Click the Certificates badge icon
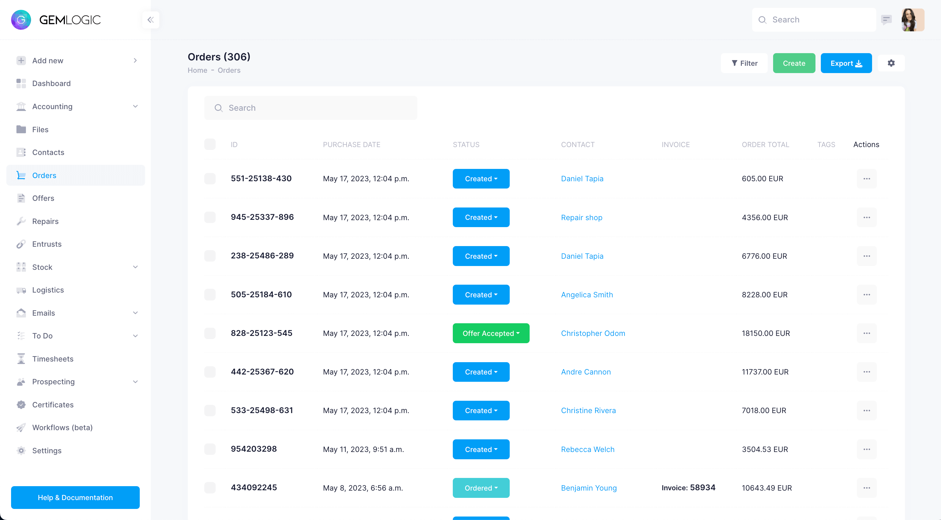Image resolution: width=941 pixels, height=520 pixels. click(x=21, y=405)
